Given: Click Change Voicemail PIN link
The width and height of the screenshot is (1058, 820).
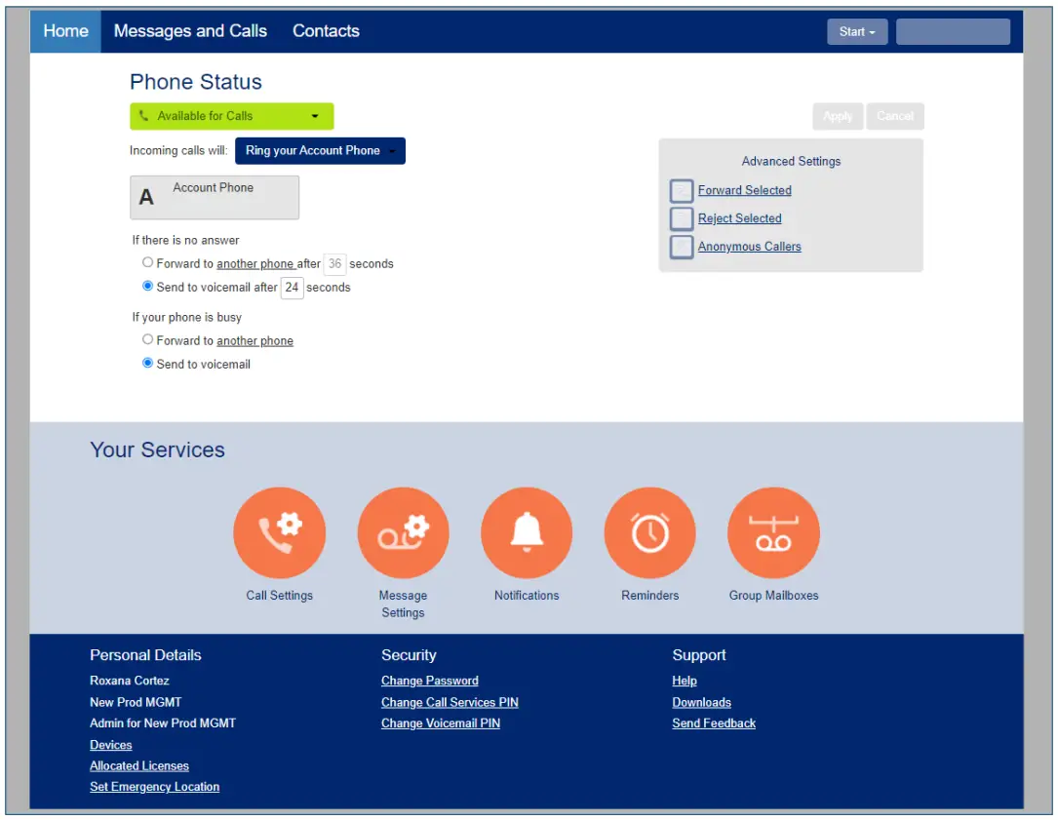Looking at the screenshot, I should click(441, 723).
